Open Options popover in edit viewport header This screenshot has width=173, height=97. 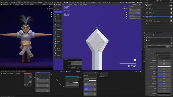point(140,5)
